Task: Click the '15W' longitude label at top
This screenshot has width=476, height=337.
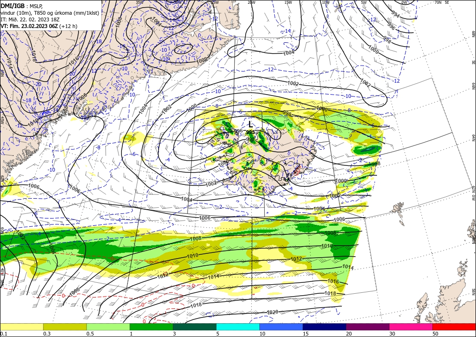Action: 288,2
